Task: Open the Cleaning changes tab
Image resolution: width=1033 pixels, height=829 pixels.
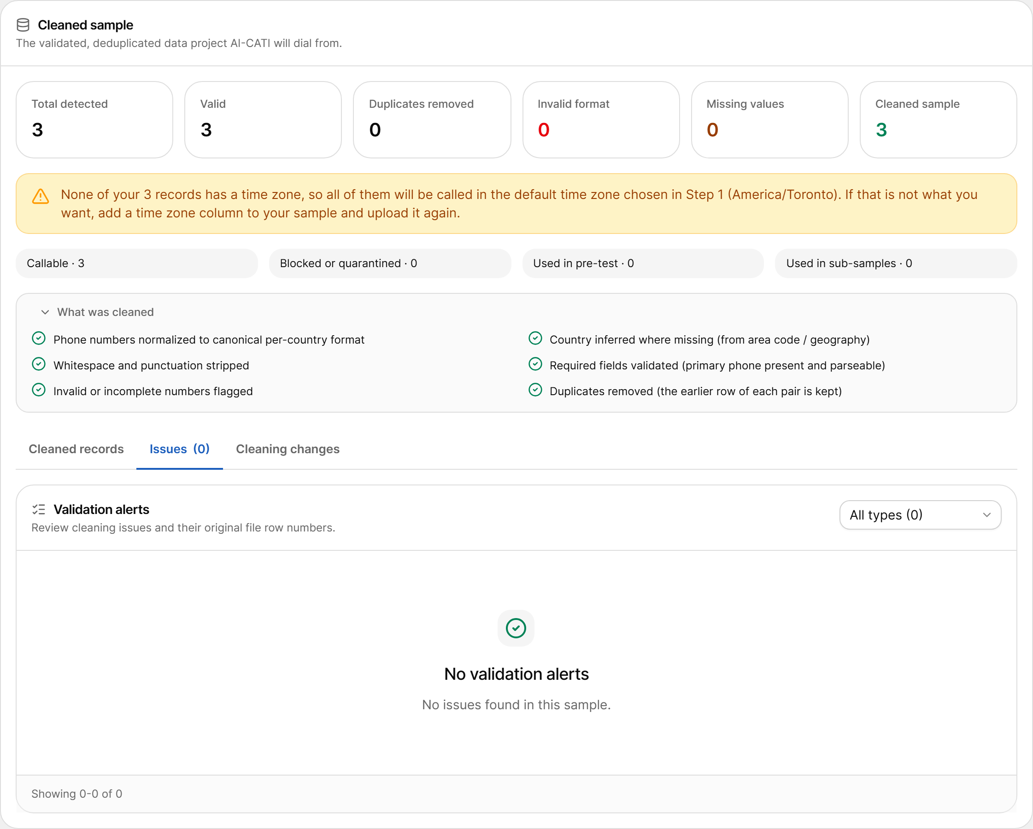Action: [288, 449]
